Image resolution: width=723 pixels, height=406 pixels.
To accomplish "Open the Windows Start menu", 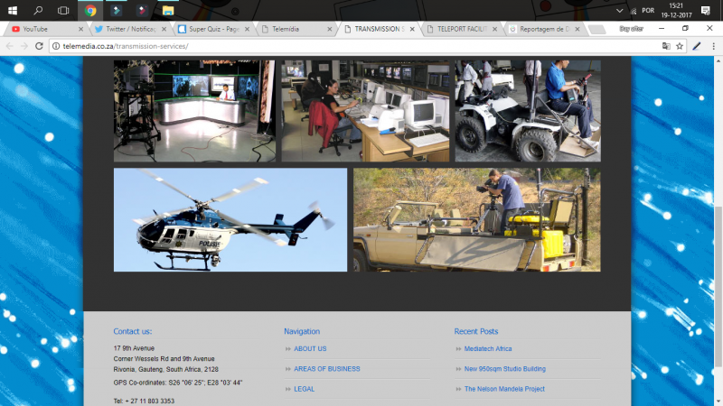I will [x=13, y=10].
